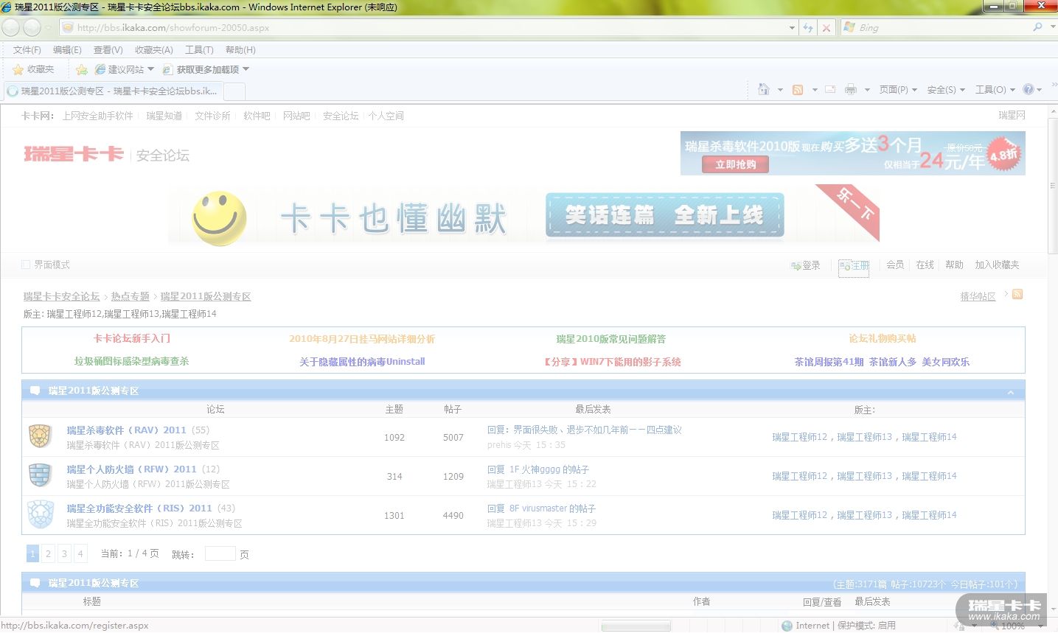
Task: Go to page 4 of the forum list
Action: coord(80,553)
